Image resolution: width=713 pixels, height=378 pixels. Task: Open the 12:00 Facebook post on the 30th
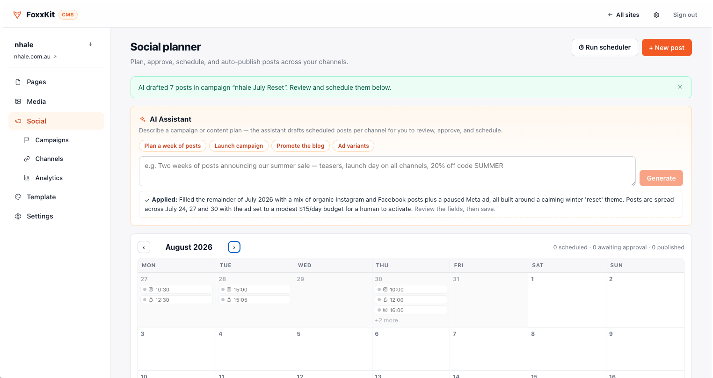click(411, 300)
